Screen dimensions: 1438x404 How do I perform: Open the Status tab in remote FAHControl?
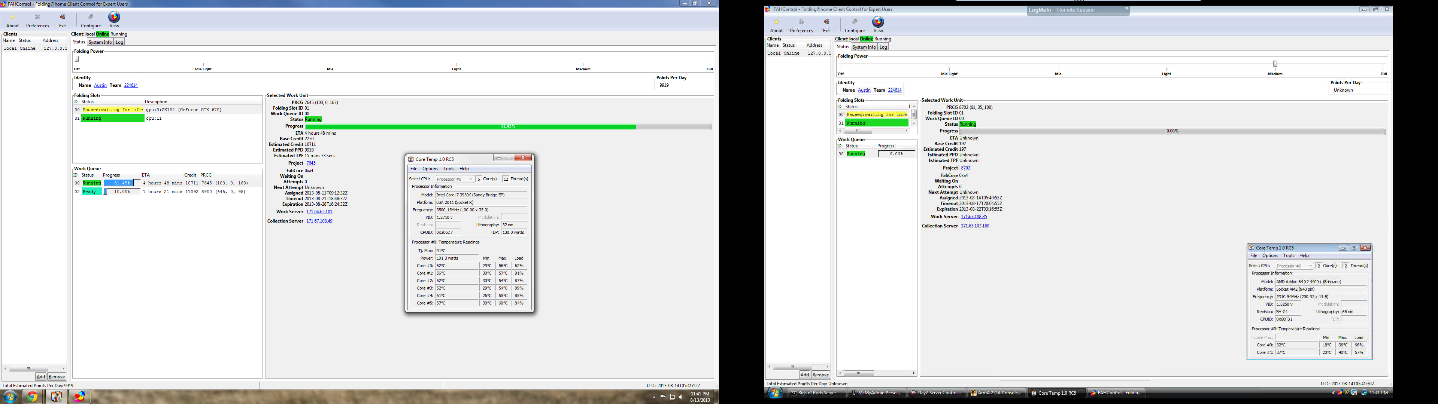point(842,47)
